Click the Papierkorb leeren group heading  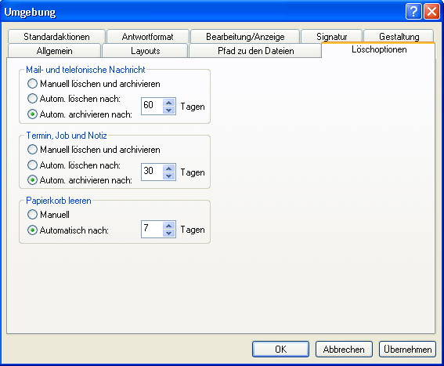coord(59,201)
